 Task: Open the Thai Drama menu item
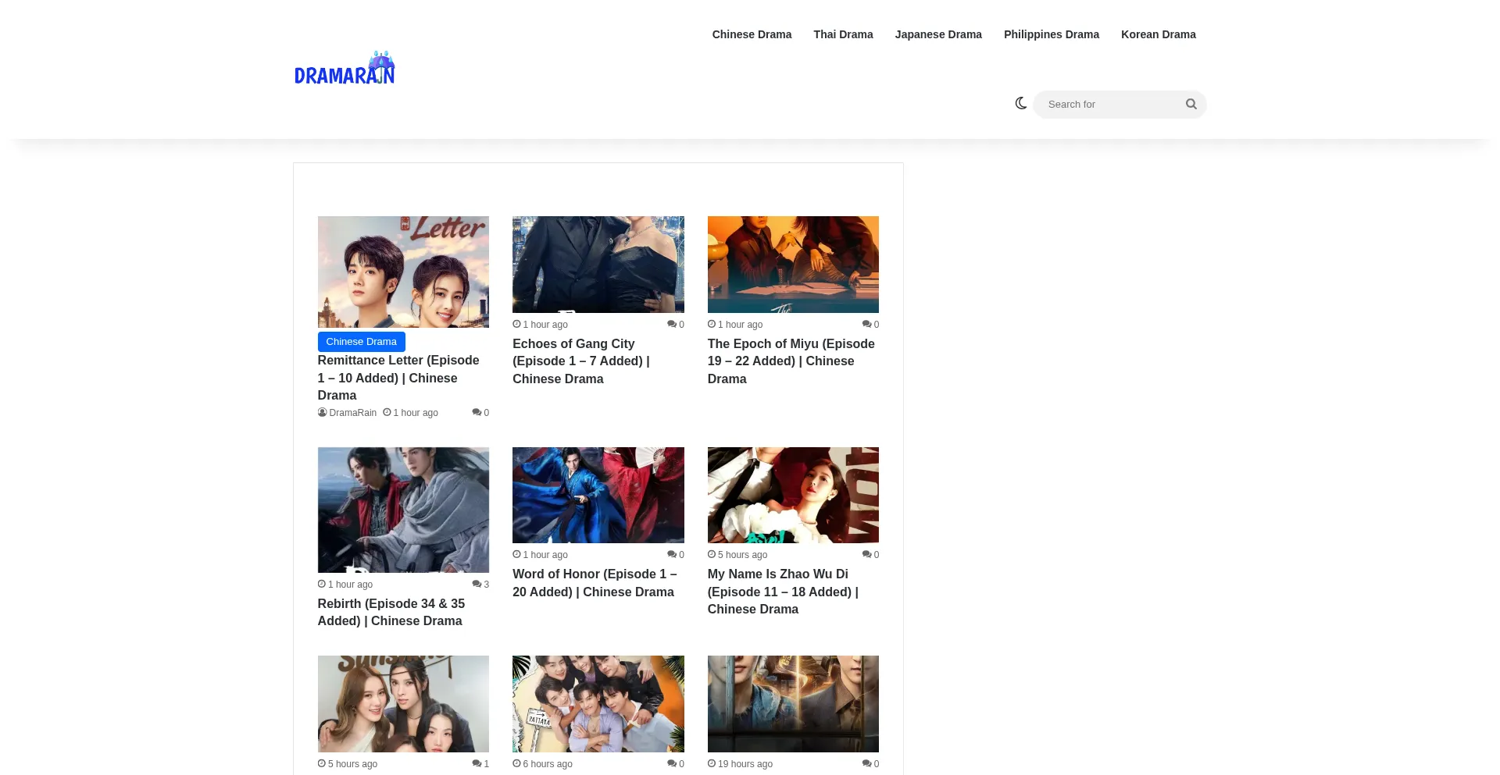pyautogui.click(x=843, y=34)
